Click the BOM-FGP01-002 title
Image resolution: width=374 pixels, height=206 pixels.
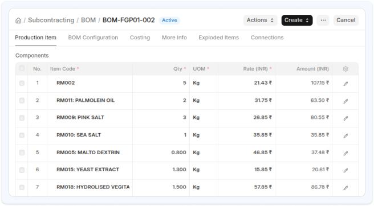coord(129,20)
